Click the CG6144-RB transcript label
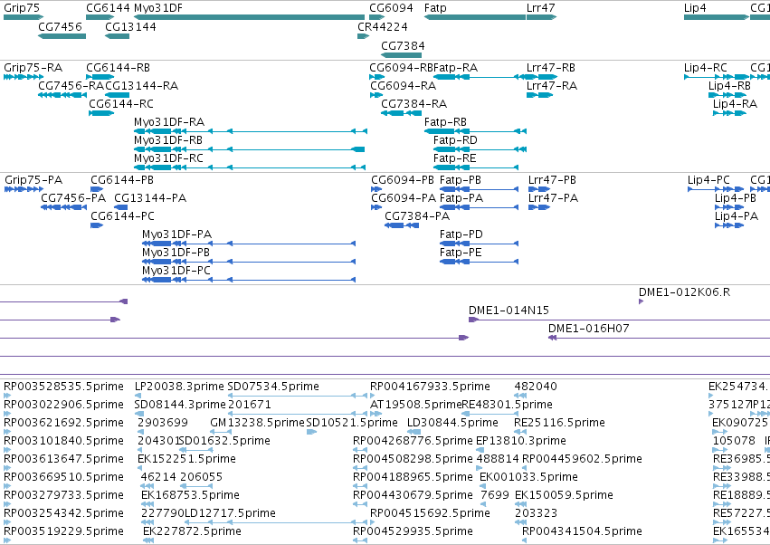 (x=118, y=68)
